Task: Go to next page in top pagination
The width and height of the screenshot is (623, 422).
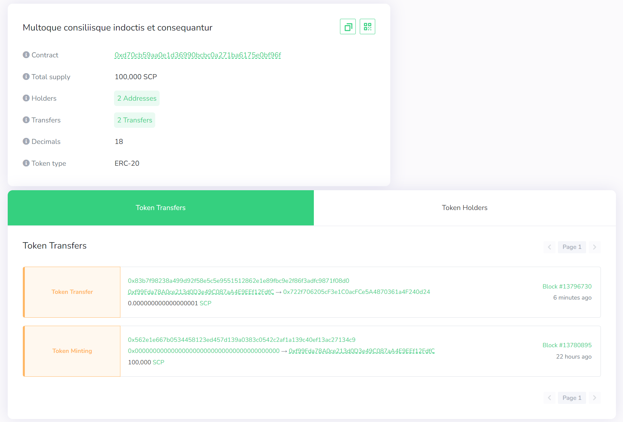Action: pos(594,247)
